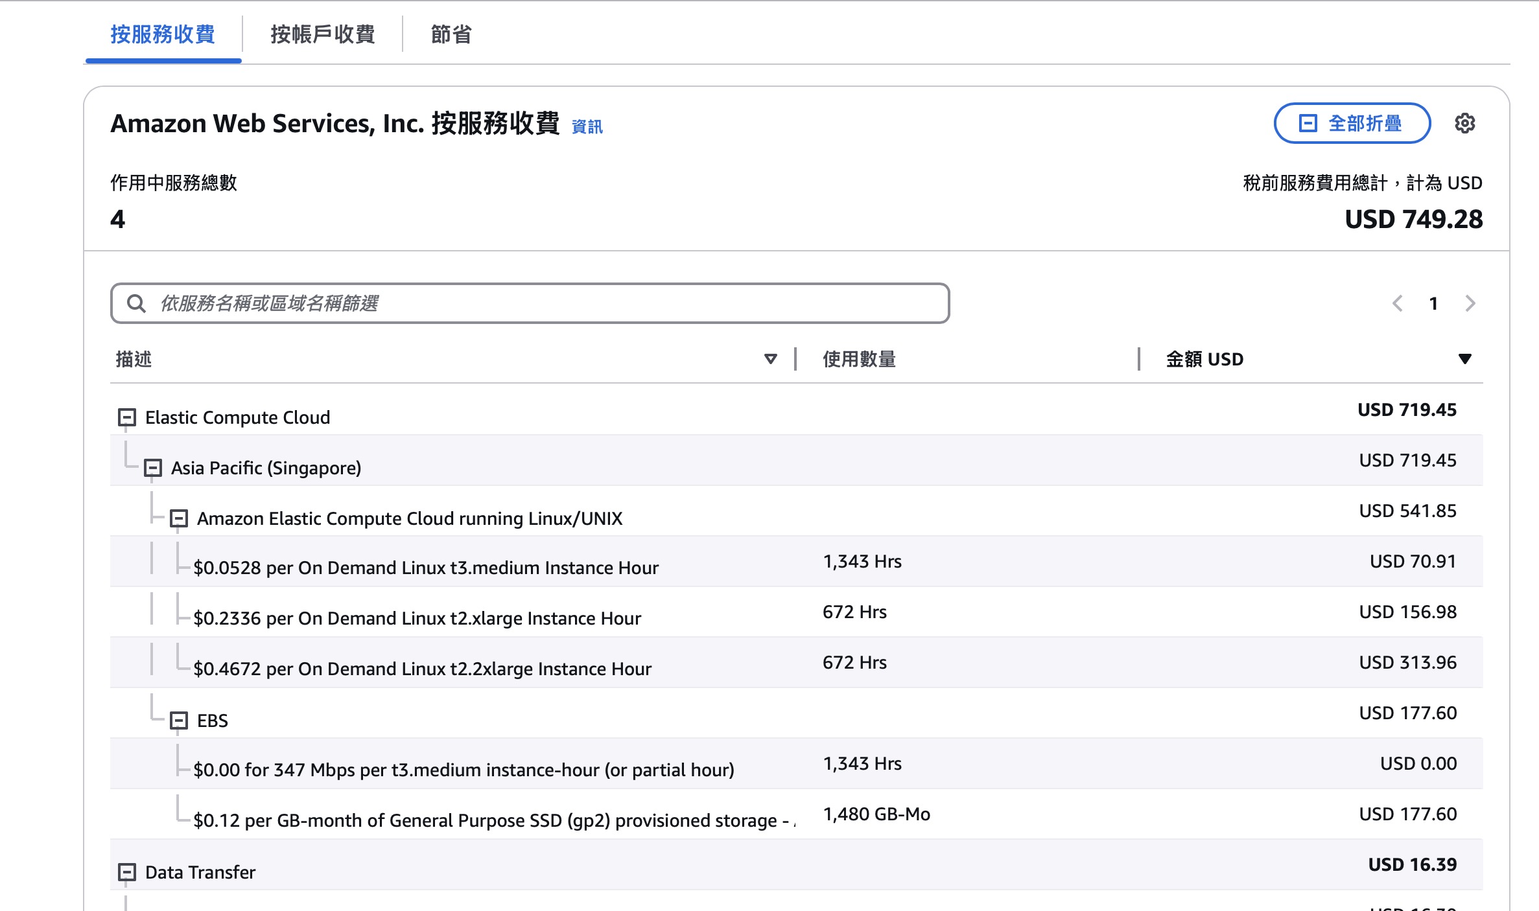Sort by description column arrow
Image resolution: width=1539 pixels, height=911 pixels.
click(770, 359)
